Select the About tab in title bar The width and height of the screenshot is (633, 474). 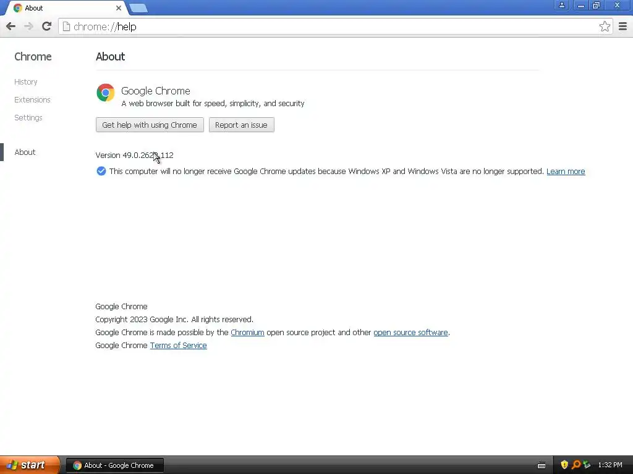tap(68, 8)
